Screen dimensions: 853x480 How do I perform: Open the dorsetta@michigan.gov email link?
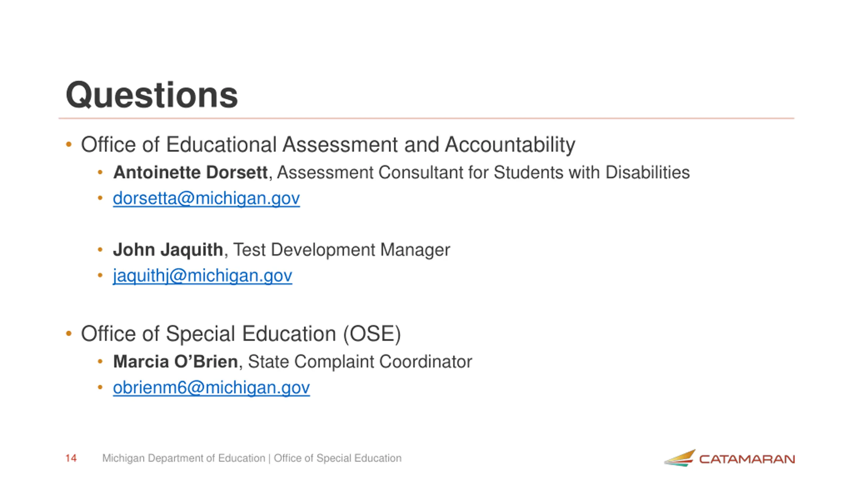click(x=206, y=198)
